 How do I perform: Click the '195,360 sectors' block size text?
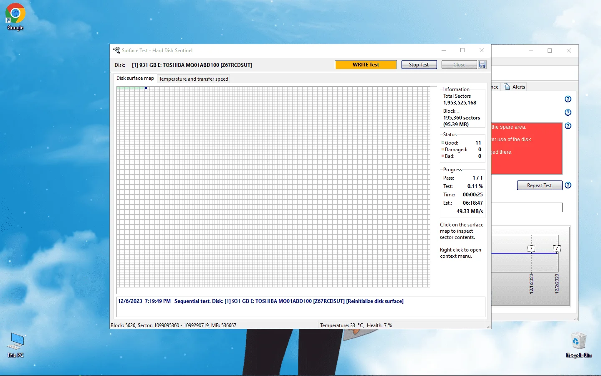[x=462, y=118]
